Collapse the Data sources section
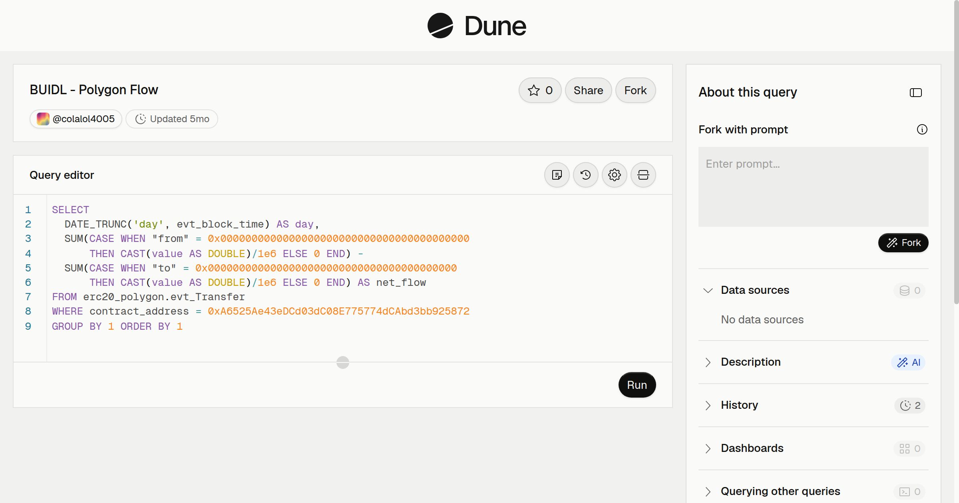This screenshot has width=959, height=503. point(708,290)
